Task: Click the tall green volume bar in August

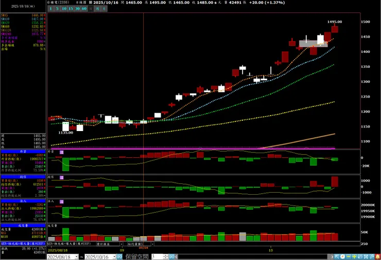Action: pyautogui.click(x=65, y=234)
